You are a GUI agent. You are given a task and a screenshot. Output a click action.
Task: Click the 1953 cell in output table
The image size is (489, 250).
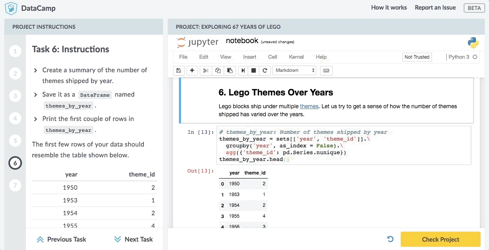pyautogui.click(x=234, y=194)
